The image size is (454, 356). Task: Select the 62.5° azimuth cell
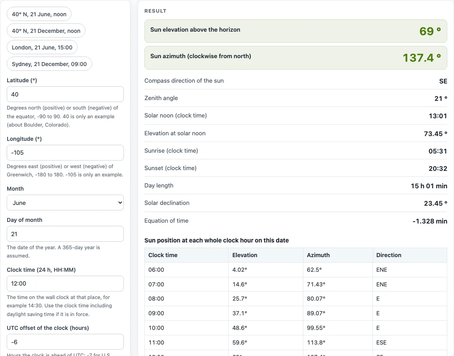[338, 270]
